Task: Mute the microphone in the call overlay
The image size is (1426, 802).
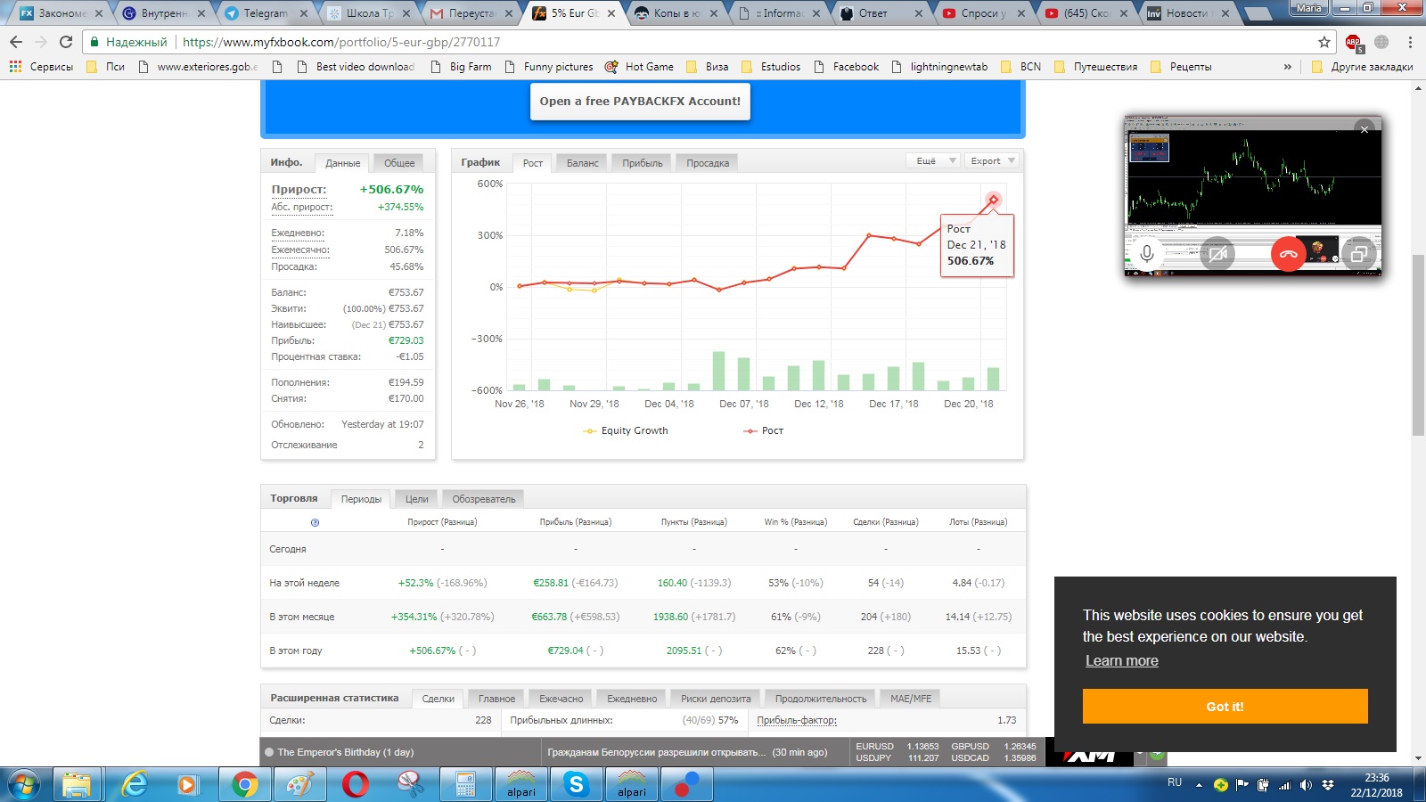Action: 1147,253
